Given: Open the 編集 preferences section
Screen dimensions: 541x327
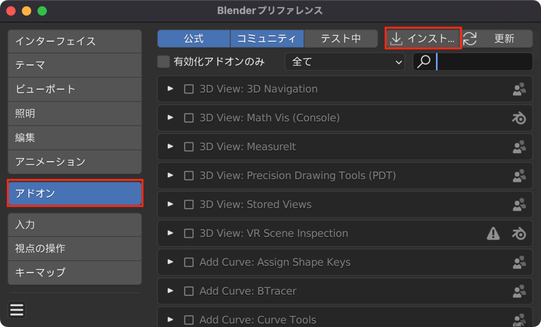Looking at the screenshot, I should 75,137.
